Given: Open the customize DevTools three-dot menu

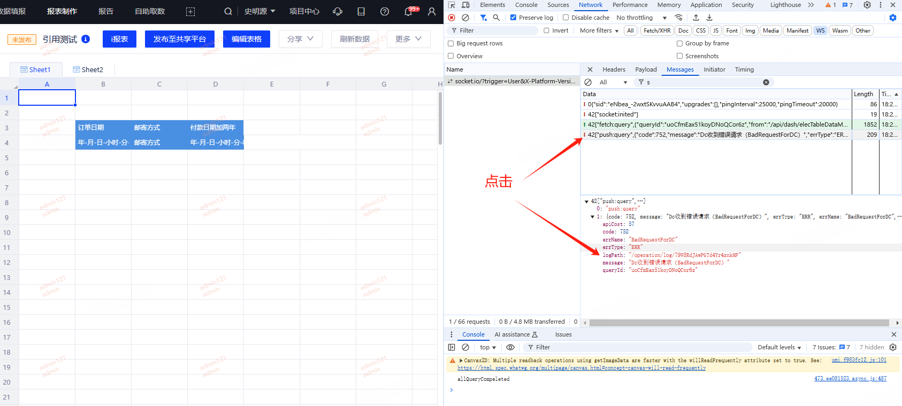Looking at the screenshot, I should (881, 5).
